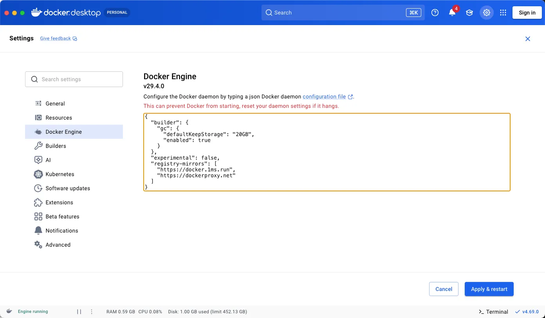Select Extensions in settings sidebar

pos(74,202)
